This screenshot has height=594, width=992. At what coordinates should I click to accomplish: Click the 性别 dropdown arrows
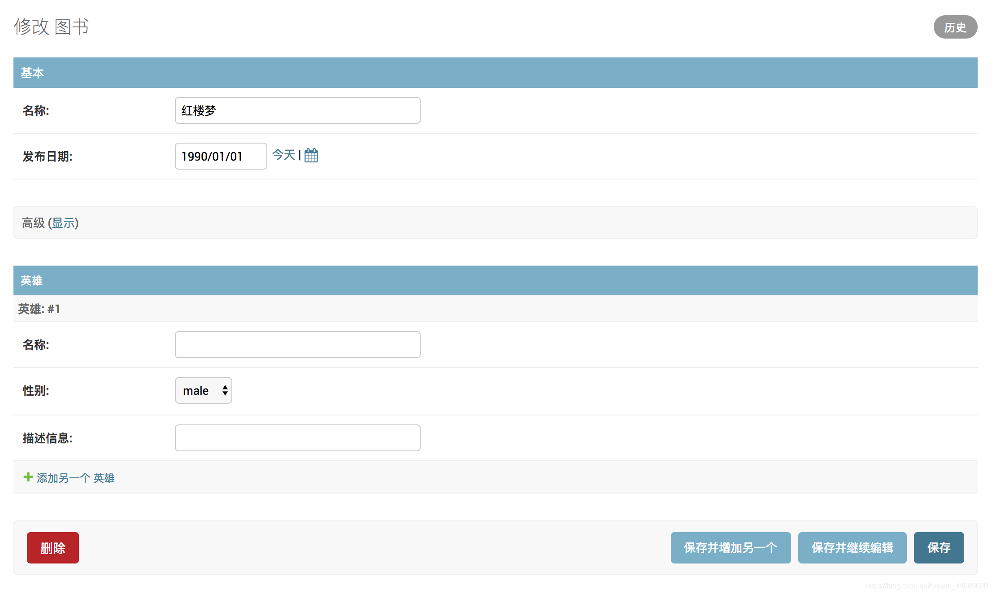coord(225,390)
